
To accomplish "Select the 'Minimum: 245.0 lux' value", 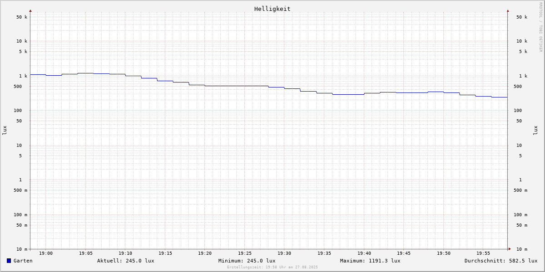I will (247, 261).
